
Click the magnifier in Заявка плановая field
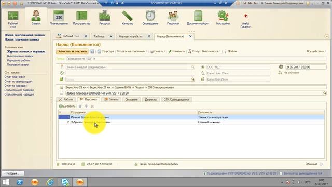coord(324,93)
